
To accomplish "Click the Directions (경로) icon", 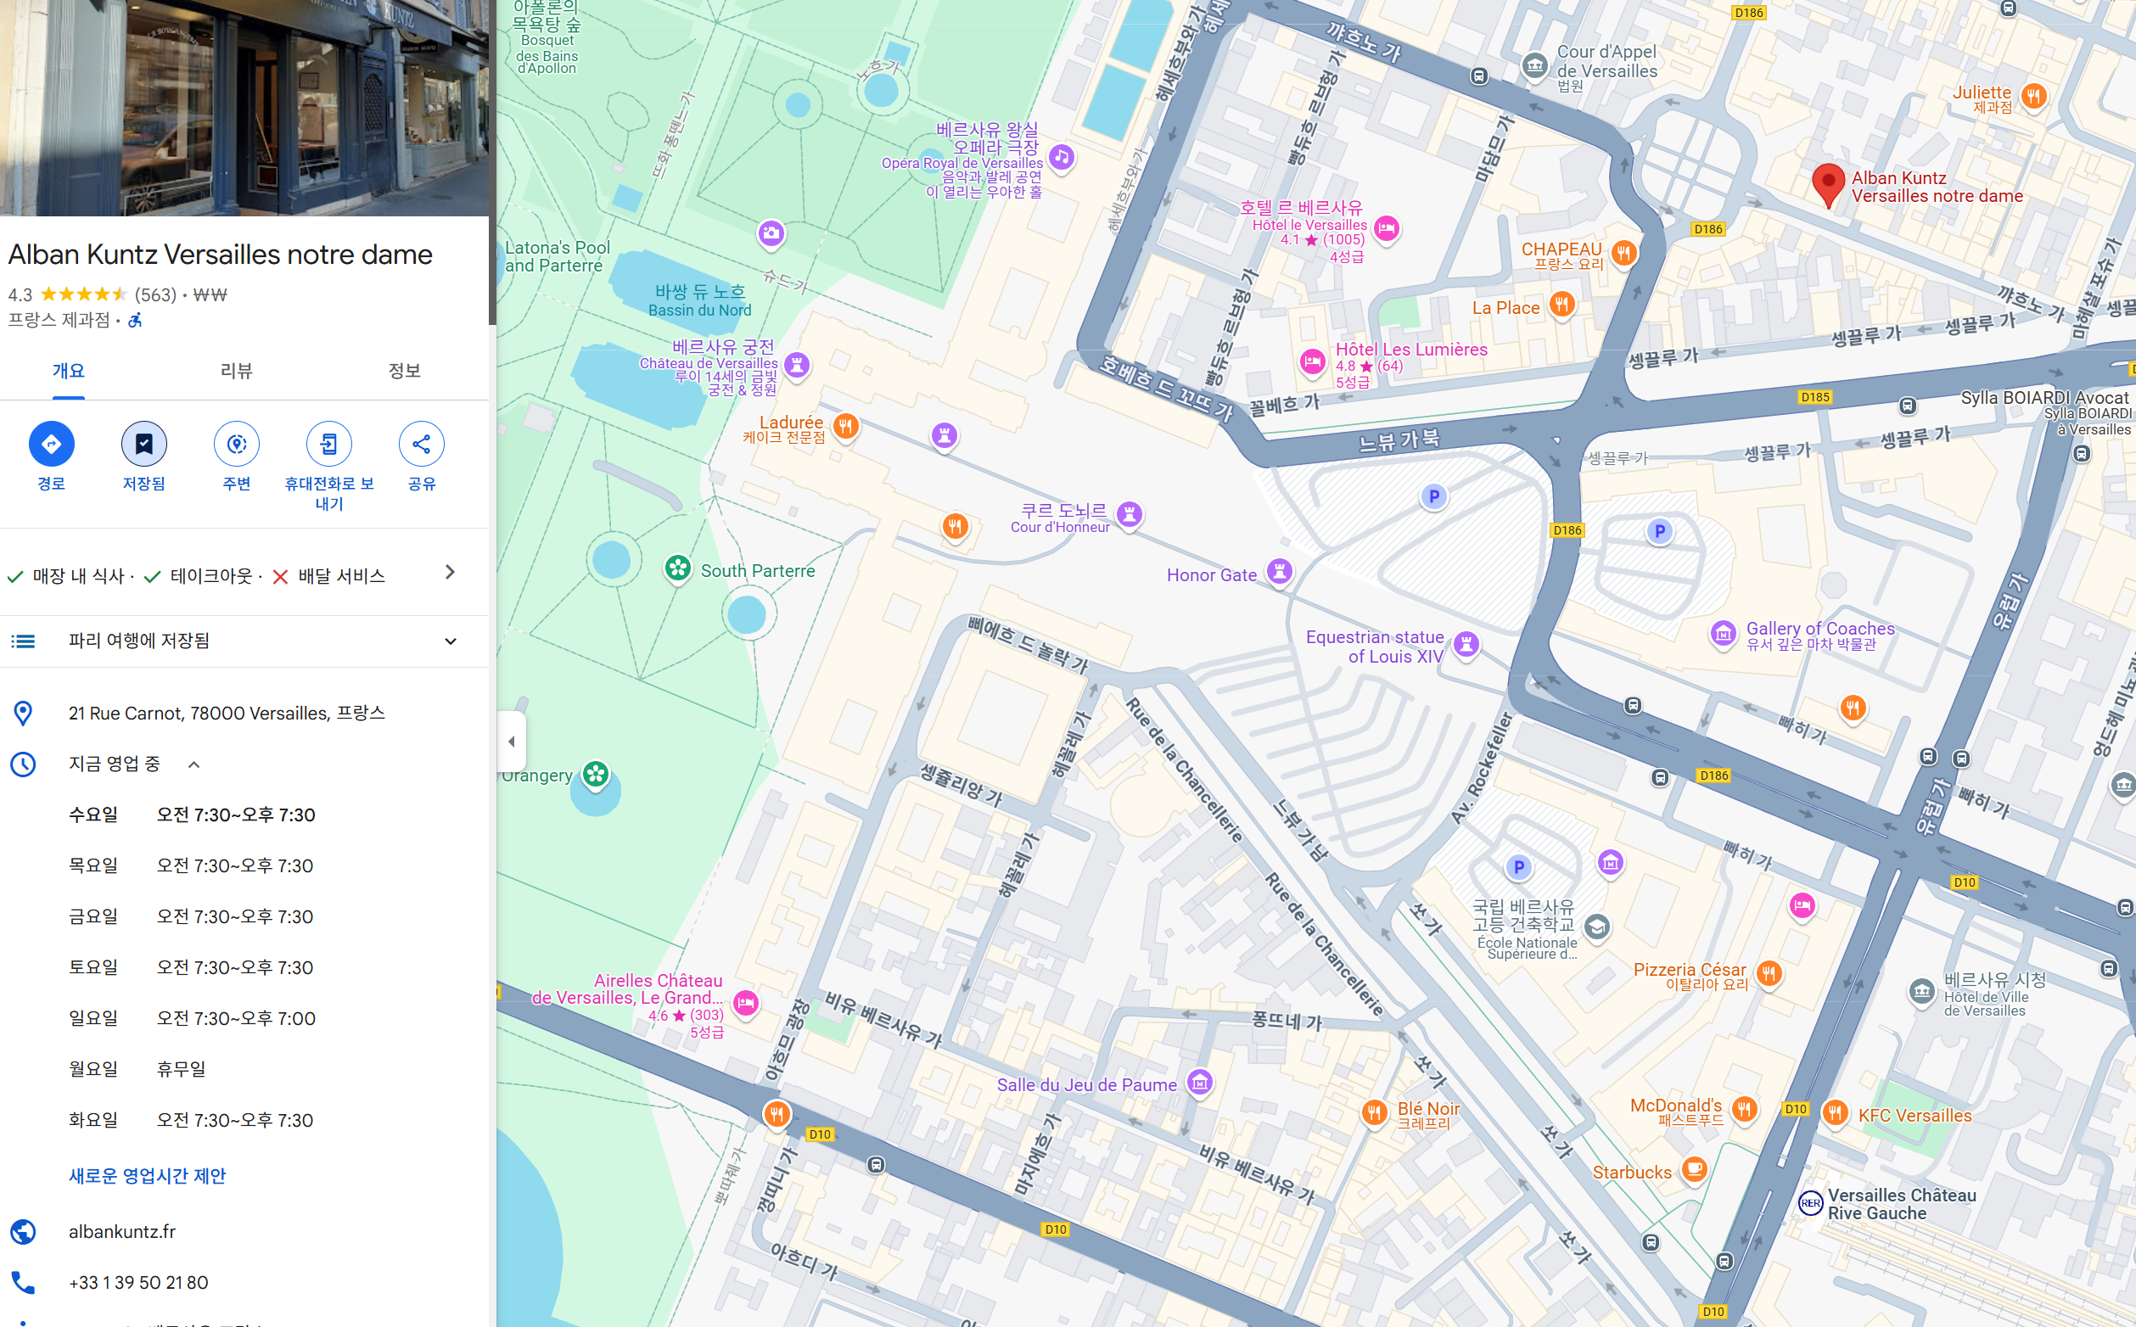I will click(51, 444).
